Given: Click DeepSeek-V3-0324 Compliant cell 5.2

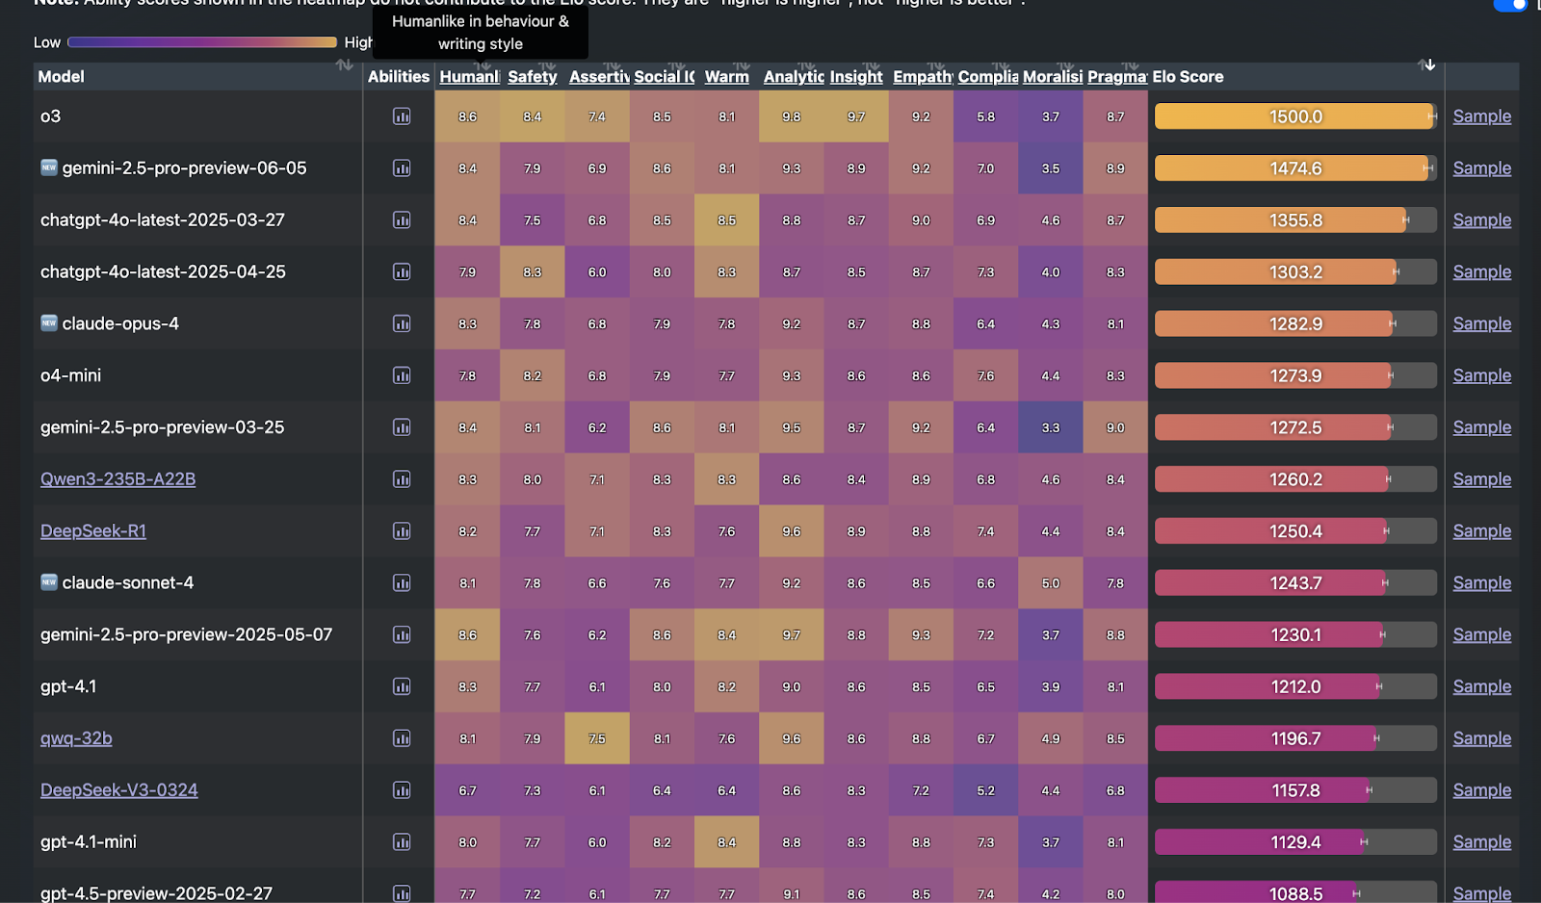Looking at the screenshot, I should [986, 790].
